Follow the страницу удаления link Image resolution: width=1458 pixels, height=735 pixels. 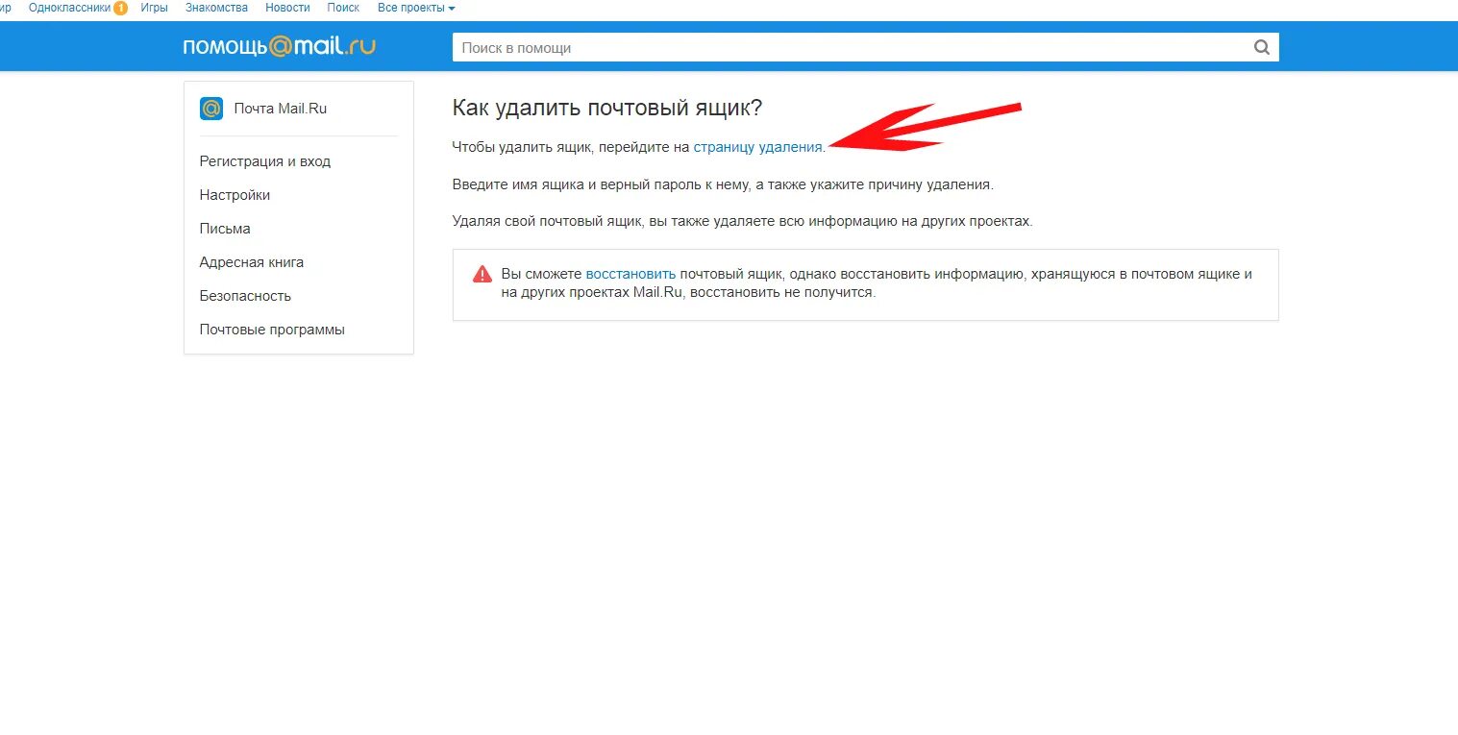(x=757, y=147)
